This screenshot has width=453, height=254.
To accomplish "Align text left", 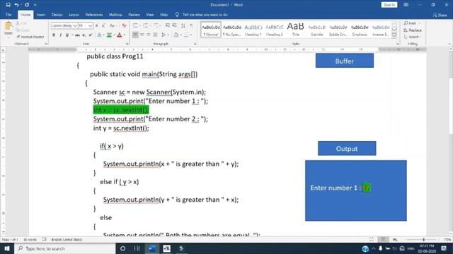I will coord(135,35).
